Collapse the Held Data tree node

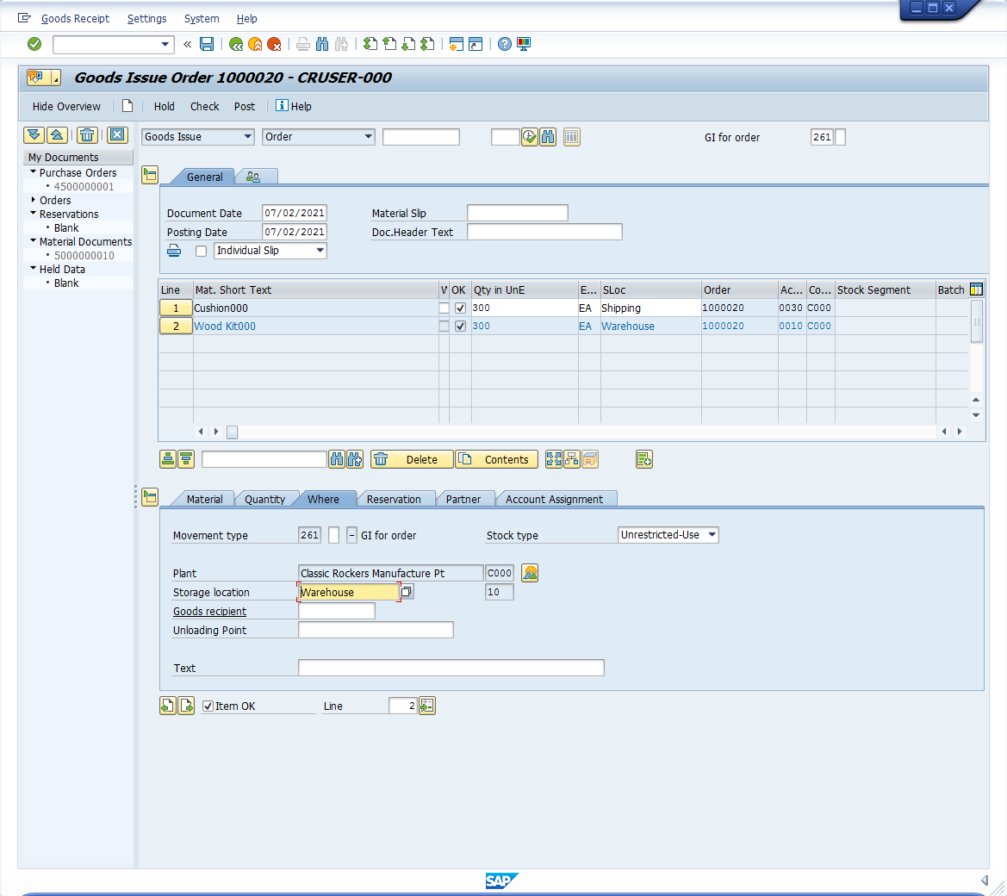tap(34, 269)
